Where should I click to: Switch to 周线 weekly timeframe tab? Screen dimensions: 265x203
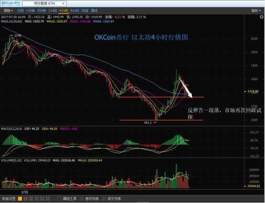tap(94, 11)
